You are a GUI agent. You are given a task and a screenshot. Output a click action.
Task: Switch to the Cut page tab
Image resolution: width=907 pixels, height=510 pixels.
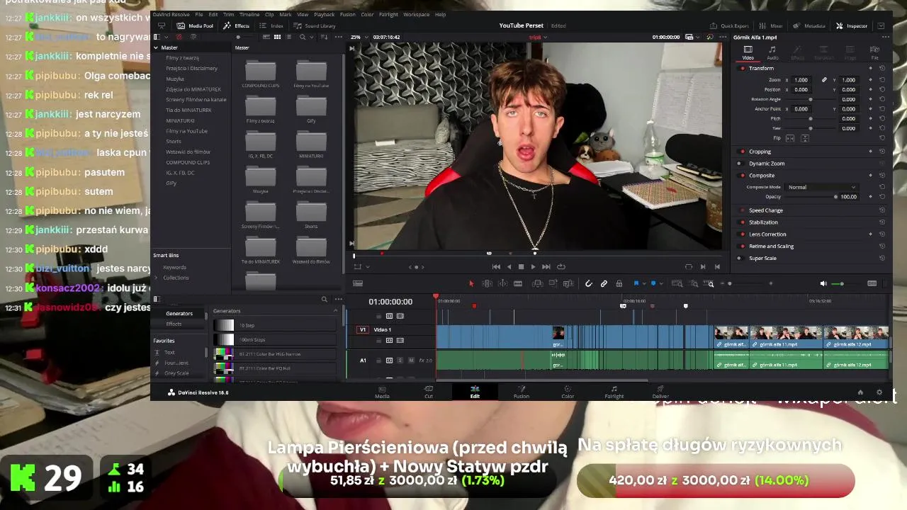click(428, 392)
